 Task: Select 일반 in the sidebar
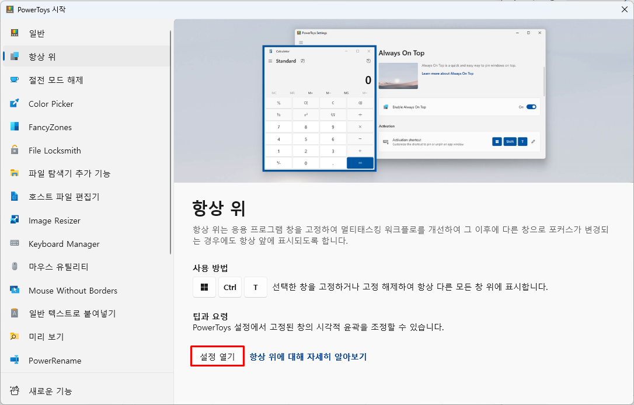coord(86,33)
